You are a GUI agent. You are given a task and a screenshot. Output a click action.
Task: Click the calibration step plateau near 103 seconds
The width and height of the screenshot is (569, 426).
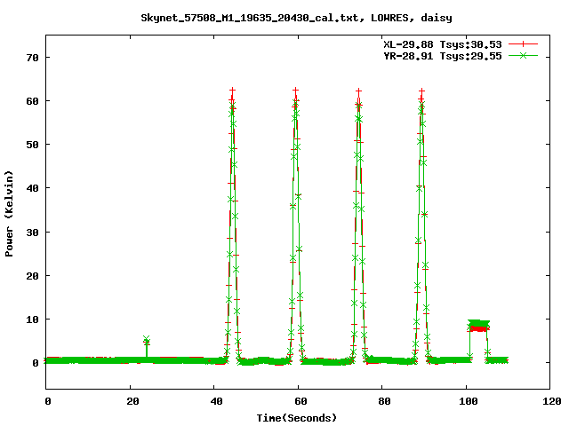[478, 326]
